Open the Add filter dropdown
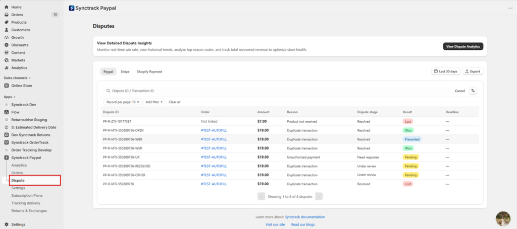517x229 pixels. click(x=154, y=102)
